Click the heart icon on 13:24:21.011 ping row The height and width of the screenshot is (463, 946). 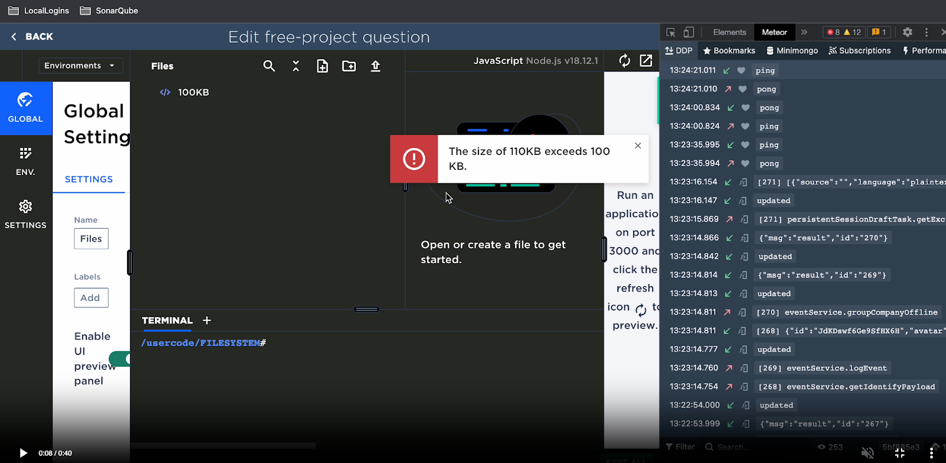(x=741, y=70)
